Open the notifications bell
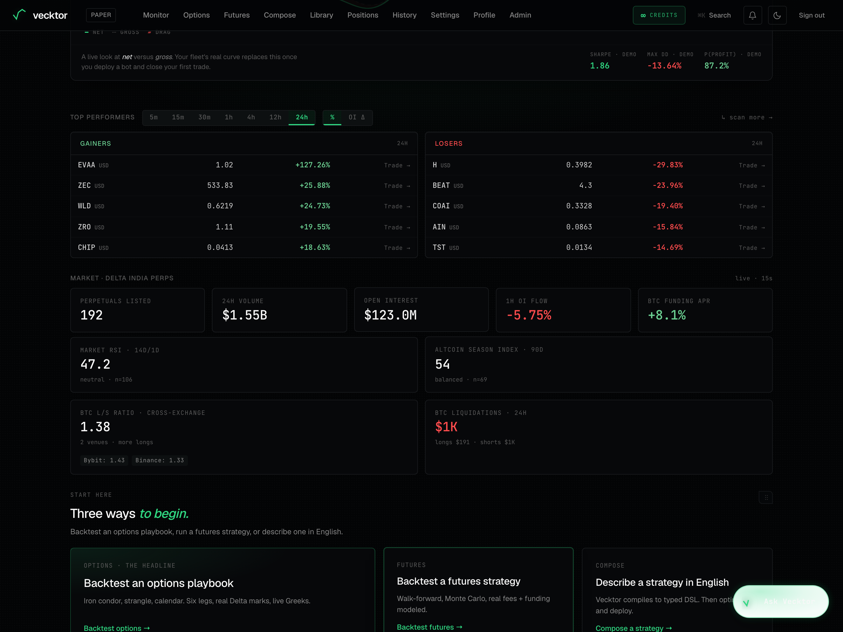843x632 pixels. click(x=752, y=15)
